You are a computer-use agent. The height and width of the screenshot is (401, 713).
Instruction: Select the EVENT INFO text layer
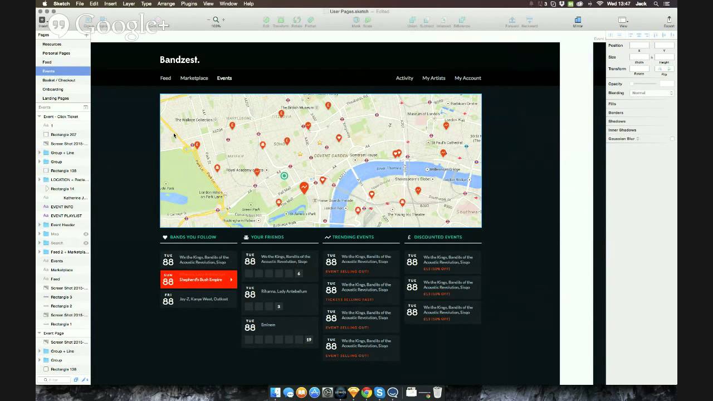point(62,207)
